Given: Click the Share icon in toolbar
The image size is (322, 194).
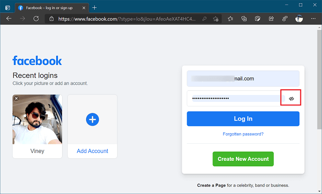Looking at the screenshot, I should (271, 19).
